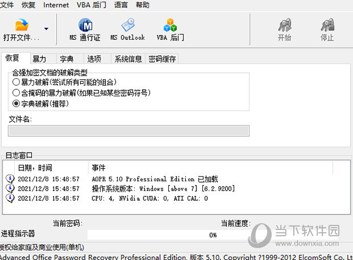Click the 授权给家庭及商业使用(单机) status text
Image resolution: width=353 pixels, height=260 pixels.
click(42, 248)
